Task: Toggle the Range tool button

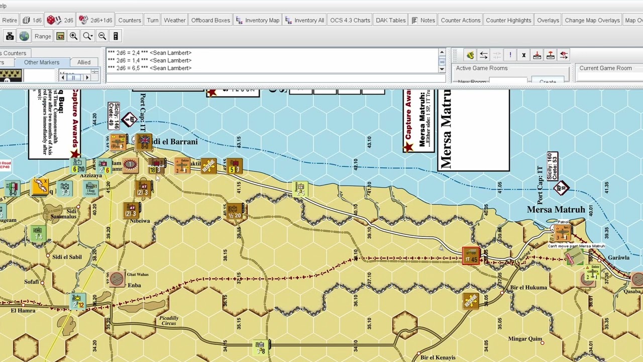Action: [x=43, y=36]
